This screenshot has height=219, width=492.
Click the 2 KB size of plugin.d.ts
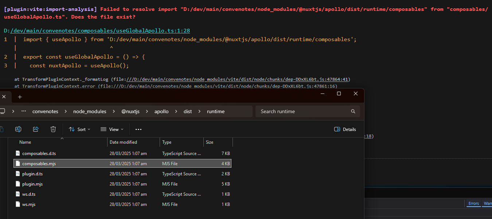(x=226, y=174)
